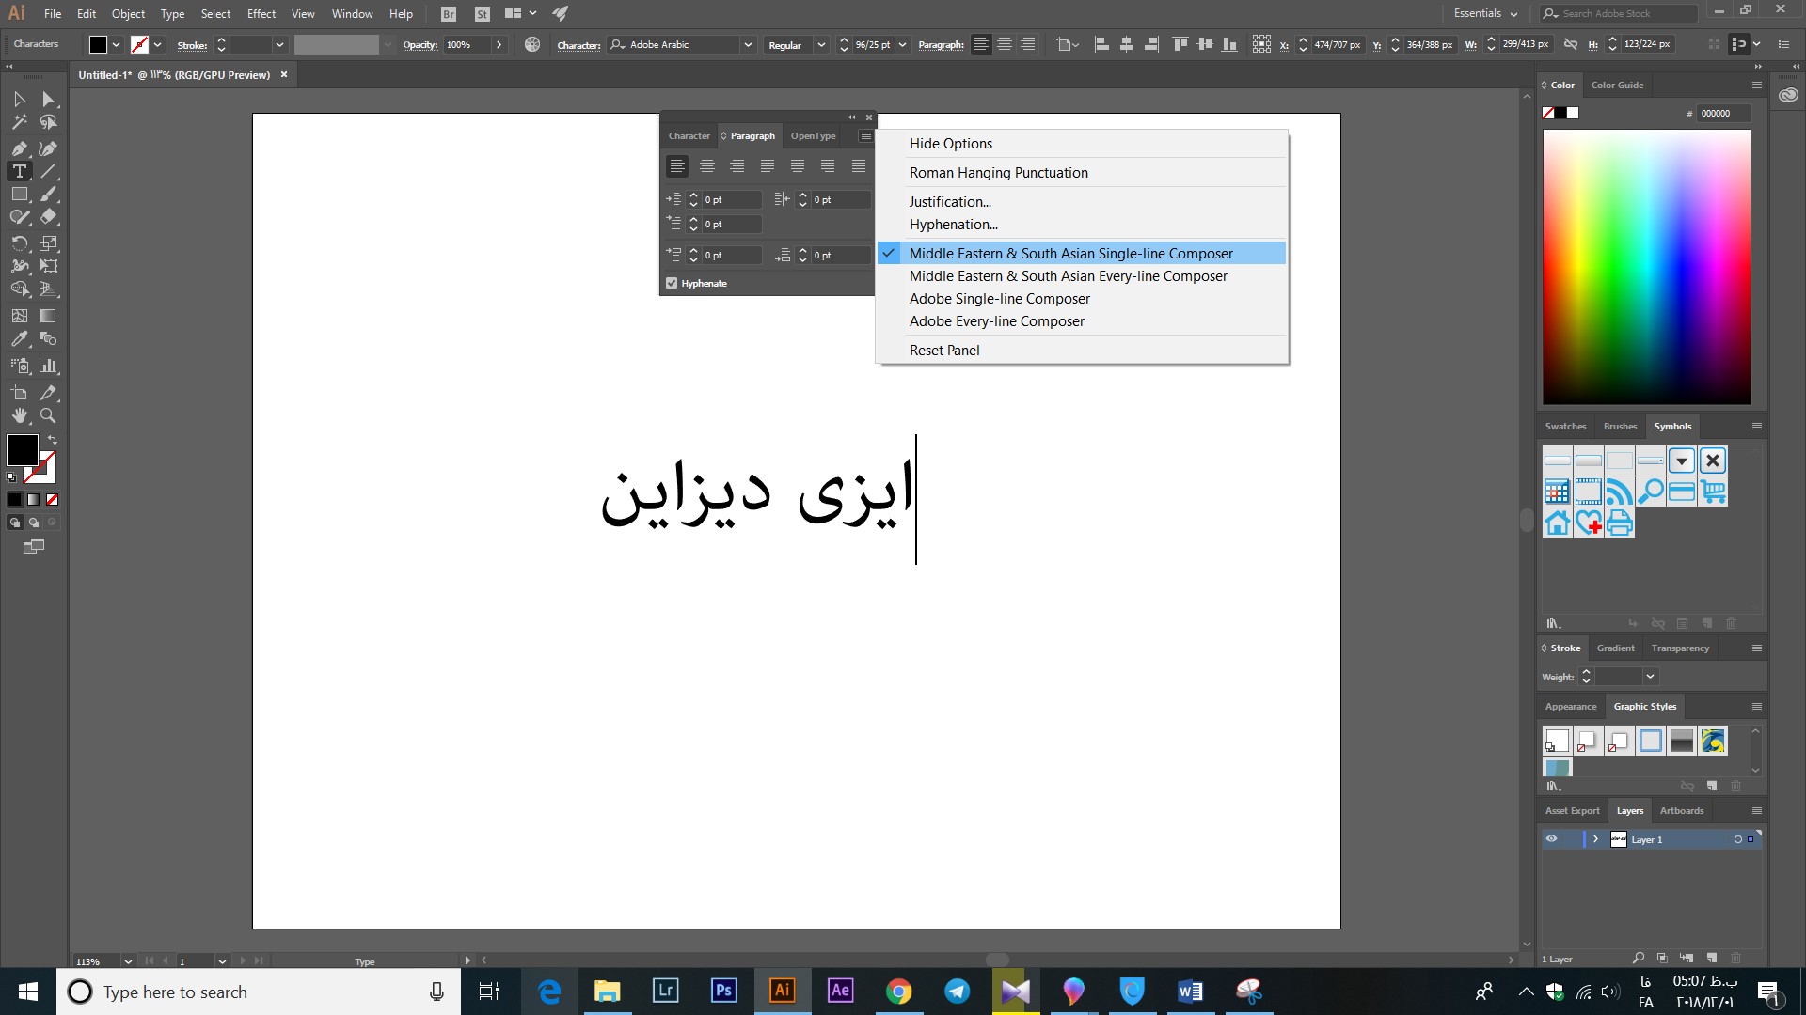Screen dimensions: 1806x1015
Task: Select the Hand tool
Action: pyautogui.click(x=19, y=415)
